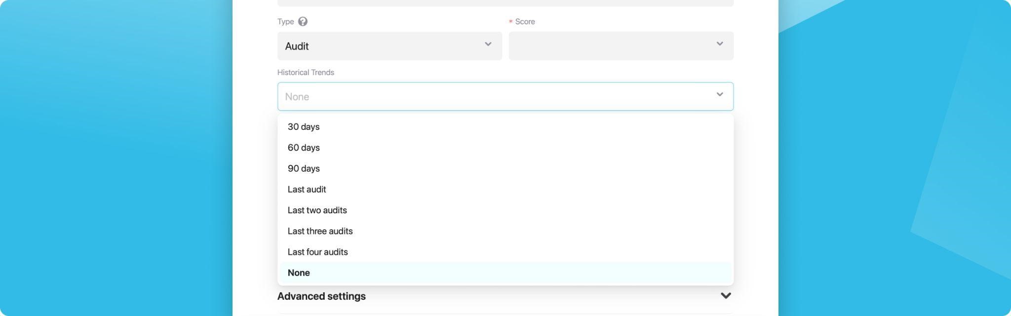Select Last two audits
The width and height of the screenshot is (1011, 316).
[x=317, y=210]
